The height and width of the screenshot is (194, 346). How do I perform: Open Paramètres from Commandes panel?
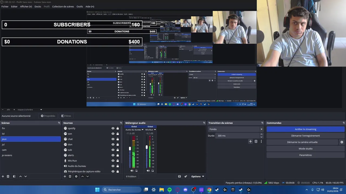click(305, 155)
